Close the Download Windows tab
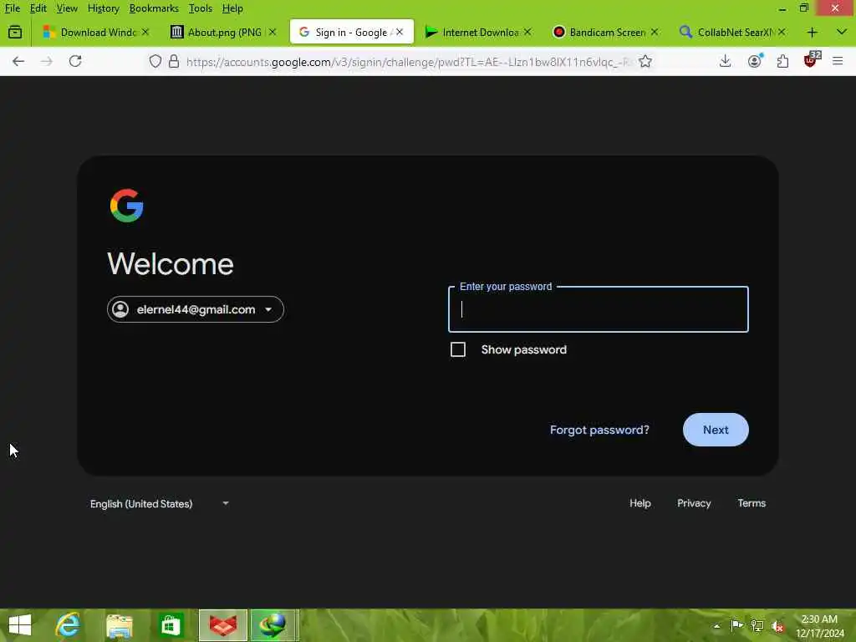Screen dimensions: 856x642 145,33
